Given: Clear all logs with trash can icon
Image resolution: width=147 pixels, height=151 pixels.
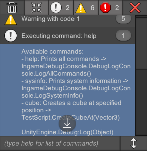Looking at the screenshot, I should pyautogui.click(x=12, y=8).
